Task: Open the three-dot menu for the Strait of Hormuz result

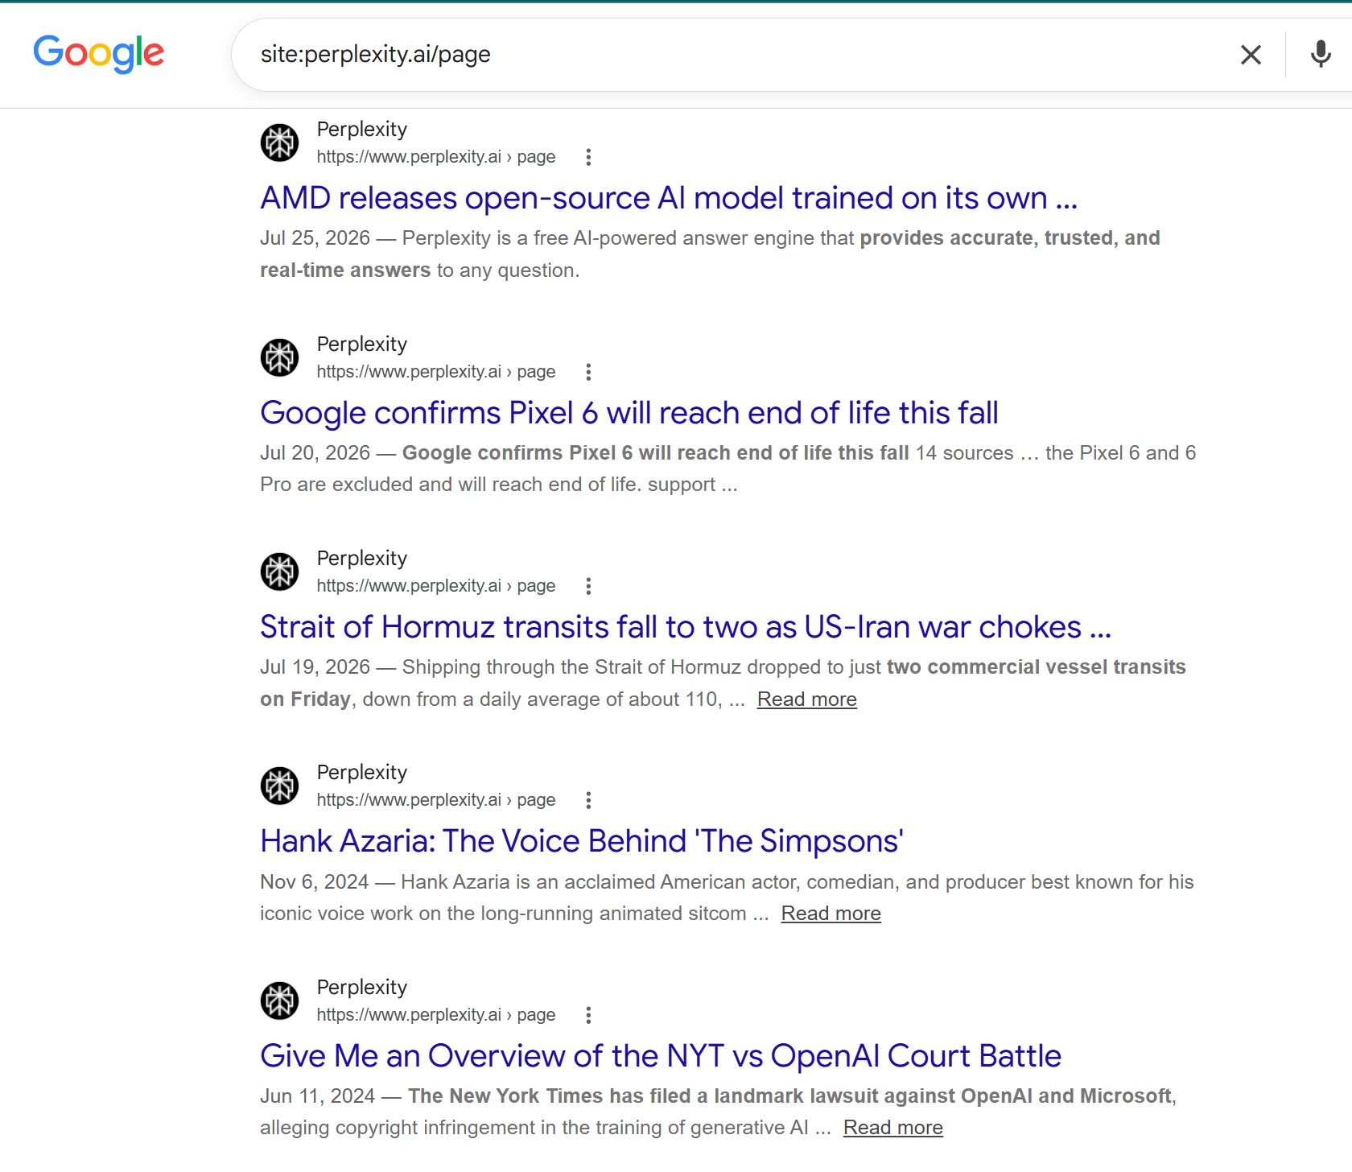Action: (x=588, y=586)
